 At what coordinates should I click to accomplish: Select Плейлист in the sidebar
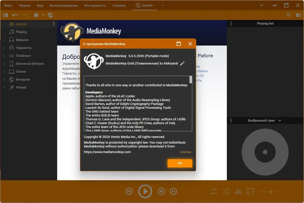23,56
